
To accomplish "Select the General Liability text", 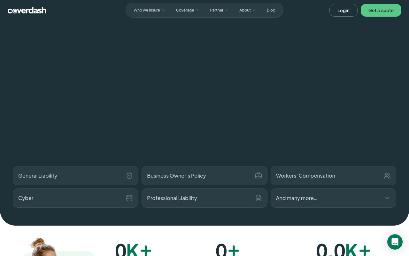I will coord(38,176).
